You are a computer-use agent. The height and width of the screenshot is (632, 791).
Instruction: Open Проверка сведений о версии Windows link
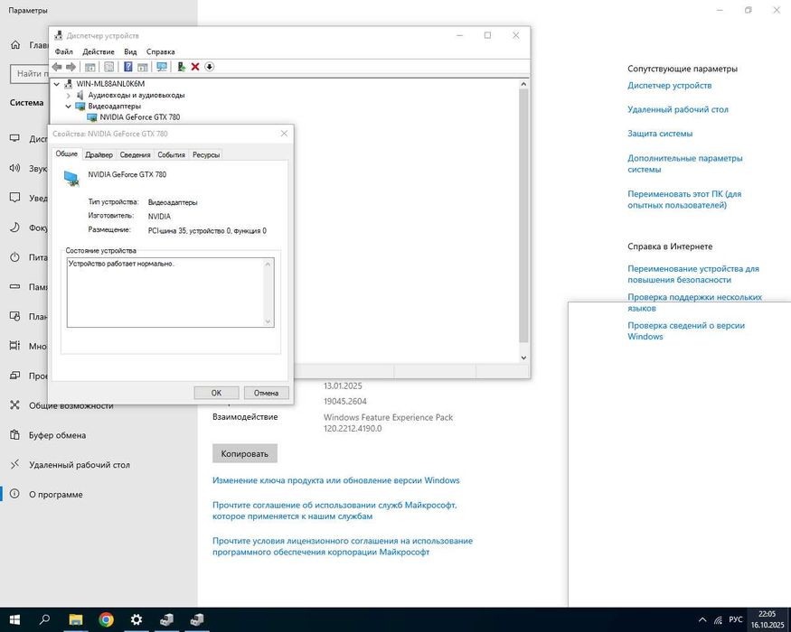pyautogui.click(x=686, y=331)
